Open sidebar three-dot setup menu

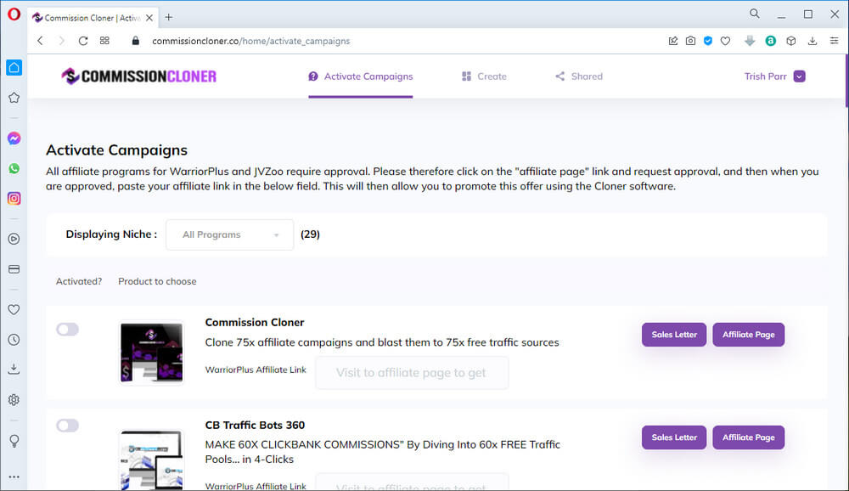14,477
